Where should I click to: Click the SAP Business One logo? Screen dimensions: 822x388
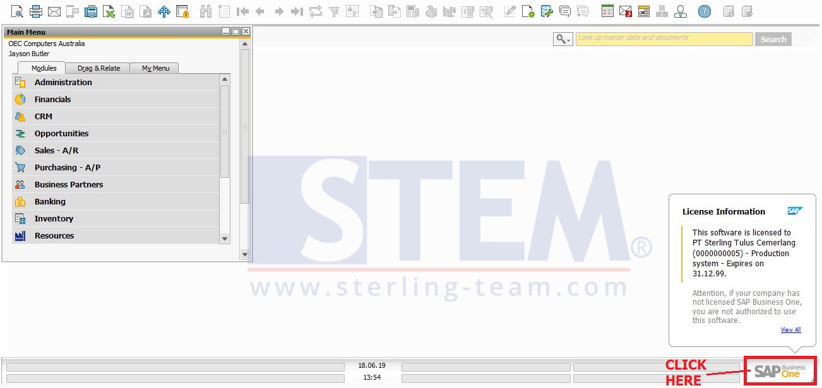click(780, 371)
